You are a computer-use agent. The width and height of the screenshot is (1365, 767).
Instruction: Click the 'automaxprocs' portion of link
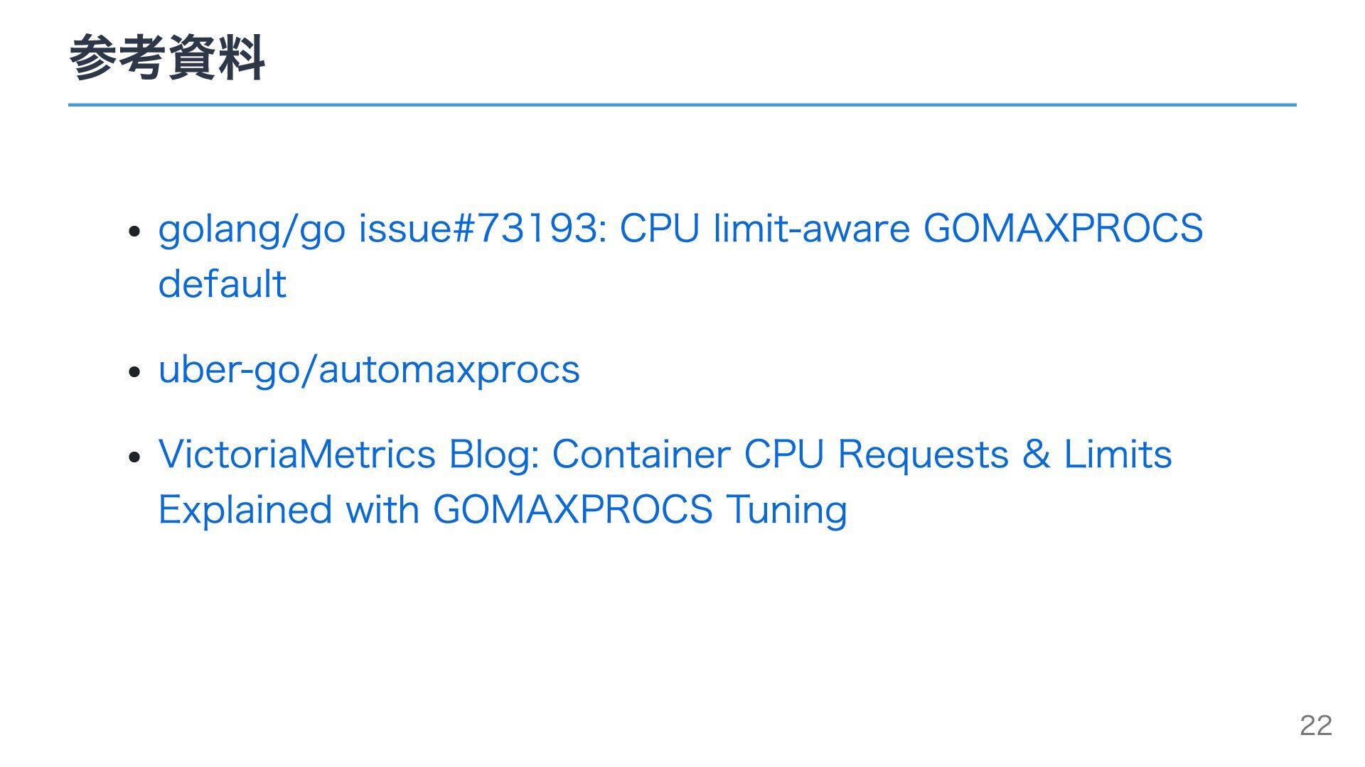(x=449, y=371)
